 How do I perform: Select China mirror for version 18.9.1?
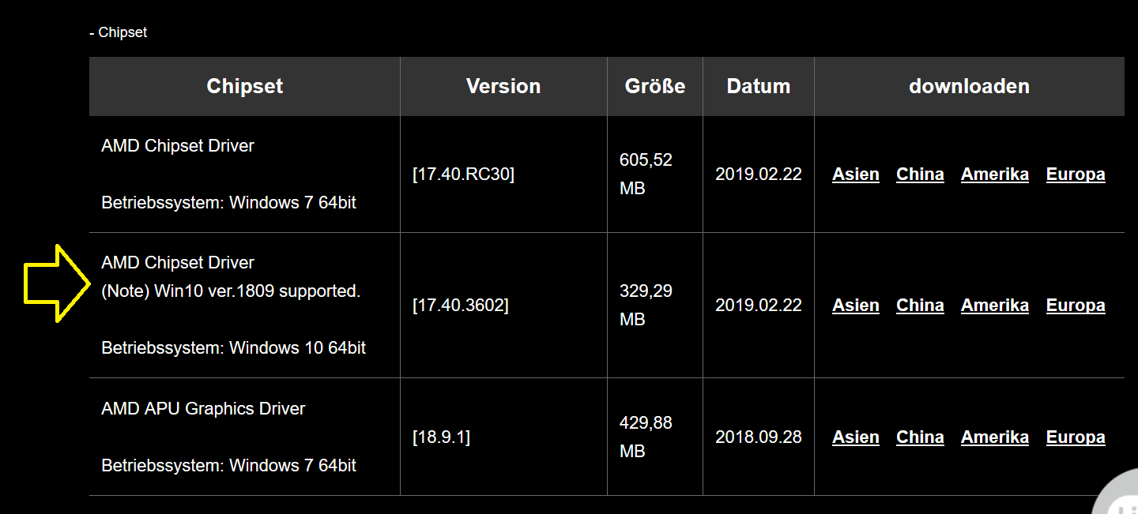click(920, 437)
